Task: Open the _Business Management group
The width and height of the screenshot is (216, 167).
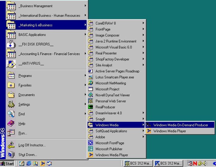Action: pos(46,6)
